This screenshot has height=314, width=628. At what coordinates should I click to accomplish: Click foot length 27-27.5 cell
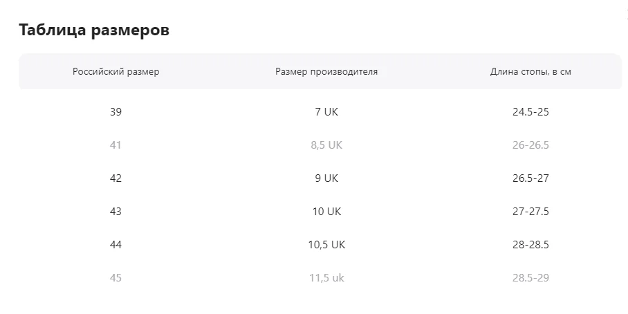(x=530, y=211)
